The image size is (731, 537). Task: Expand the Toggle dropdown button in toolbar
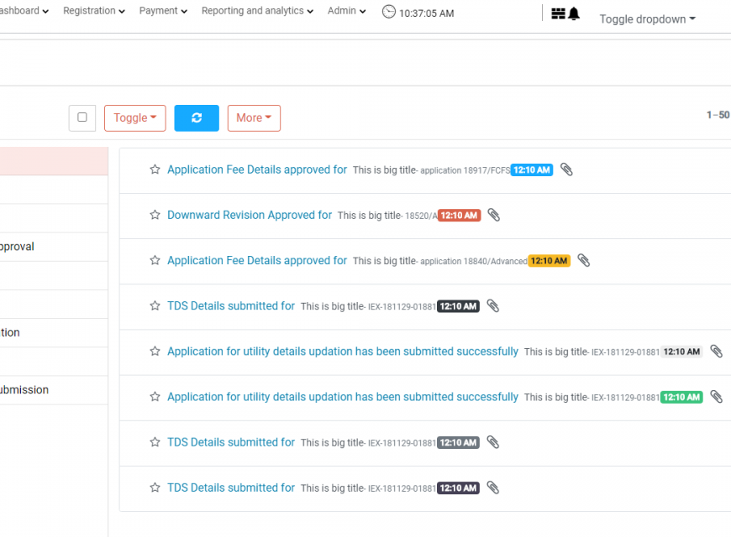coord(134,118)
